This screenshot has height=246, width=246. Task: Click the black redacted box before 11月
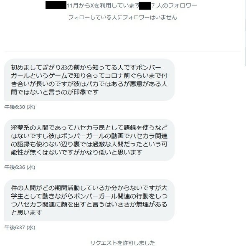pyautogui.click(x=56, y=5)
